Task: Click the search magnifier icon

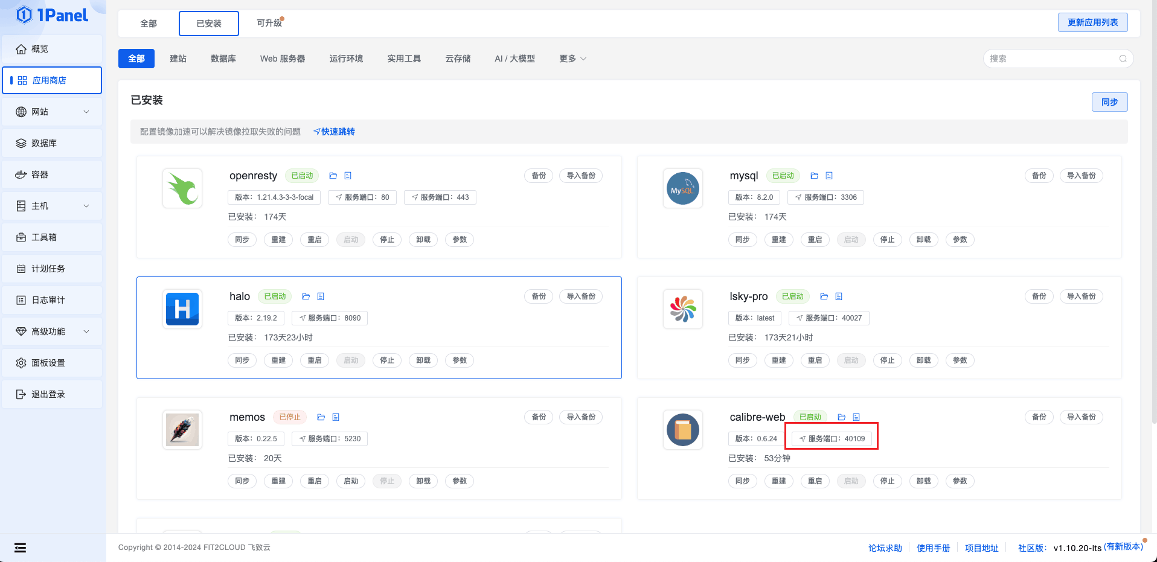Action: coord(1123,59)
